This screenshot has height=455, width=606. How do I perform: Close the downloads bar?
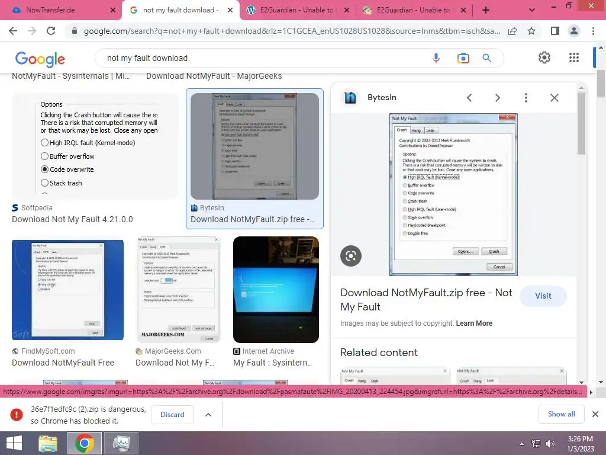[x=595, y=414]
